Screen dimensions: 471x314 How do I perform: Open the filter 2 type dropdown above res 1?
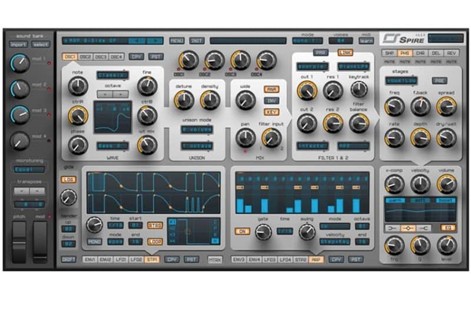click(353, 67)
